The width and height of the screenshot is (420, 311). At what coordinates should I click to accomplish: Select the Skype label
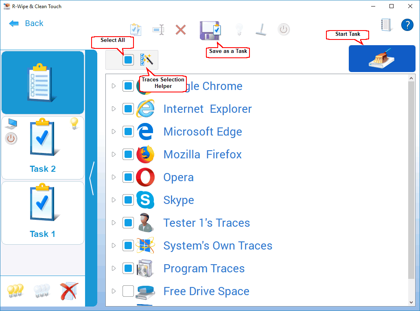pos(179,200)
